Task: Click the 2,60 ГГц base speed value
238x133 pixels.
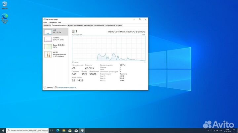Action: tap(123, 65)
